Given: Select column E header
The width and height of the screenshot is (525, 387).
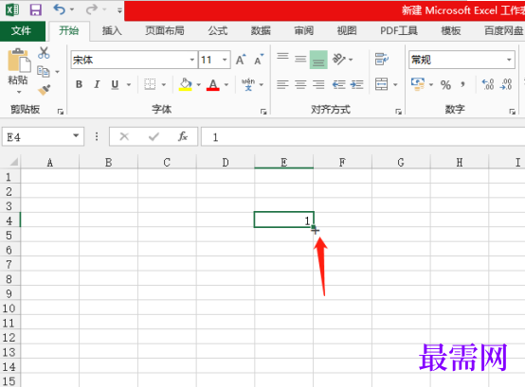Looking at the screenshot, I should coord(284,163).
